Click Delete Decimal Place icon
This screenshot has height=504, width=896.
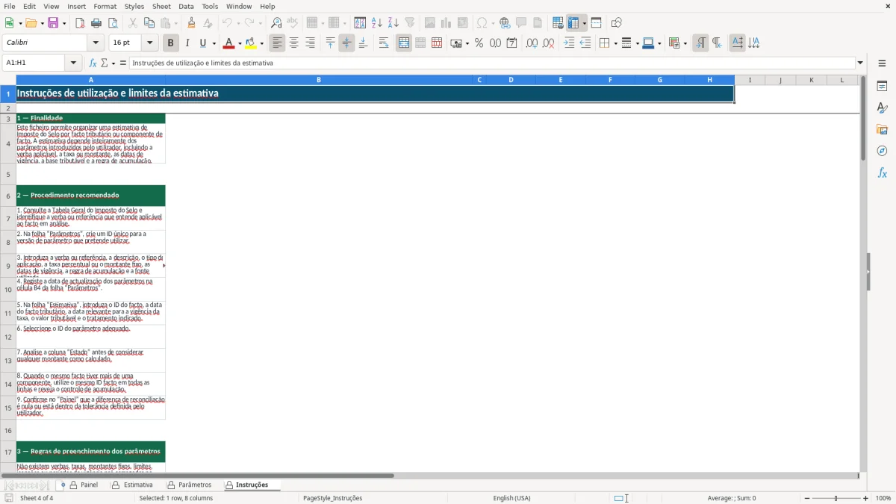(548, 43)
